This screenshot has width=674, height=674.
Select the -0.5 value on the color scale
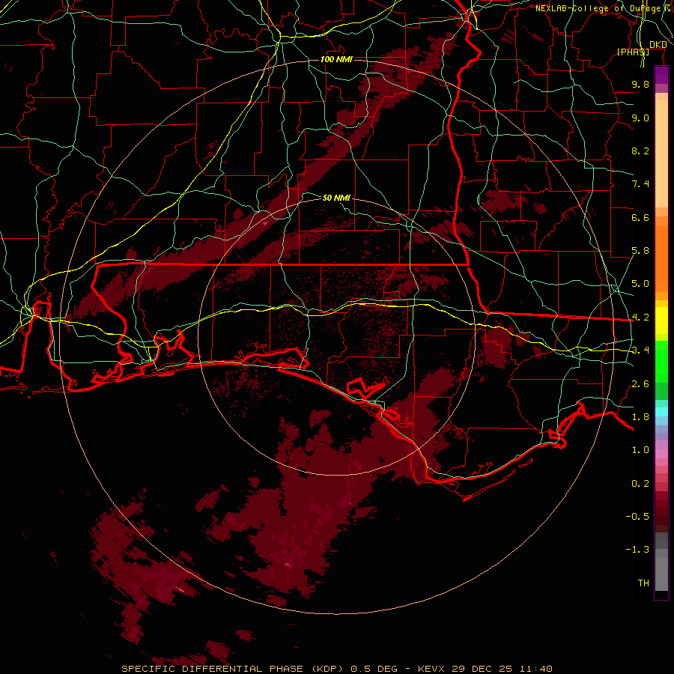pos(637,517)
